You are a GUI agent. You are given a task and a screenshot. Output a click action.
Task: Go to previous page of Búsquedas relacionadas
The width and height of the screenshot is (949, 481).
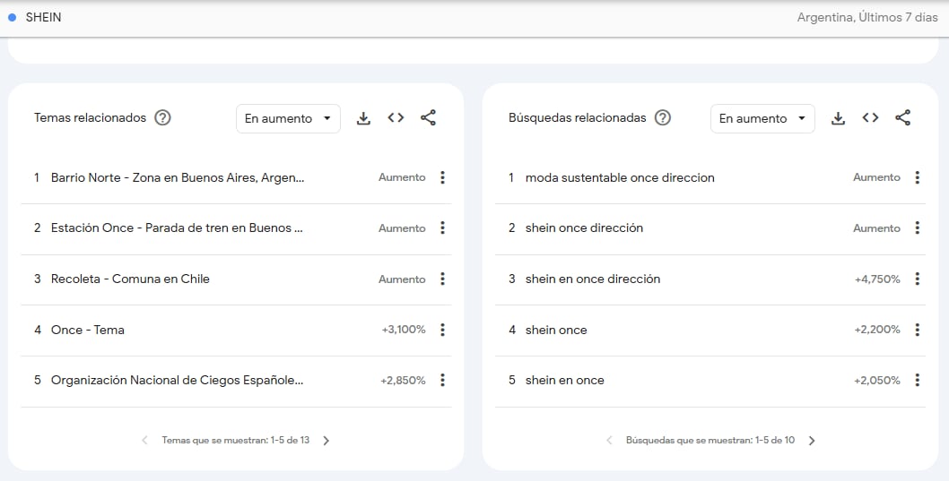pyautogui.click(x=609, y=441)
